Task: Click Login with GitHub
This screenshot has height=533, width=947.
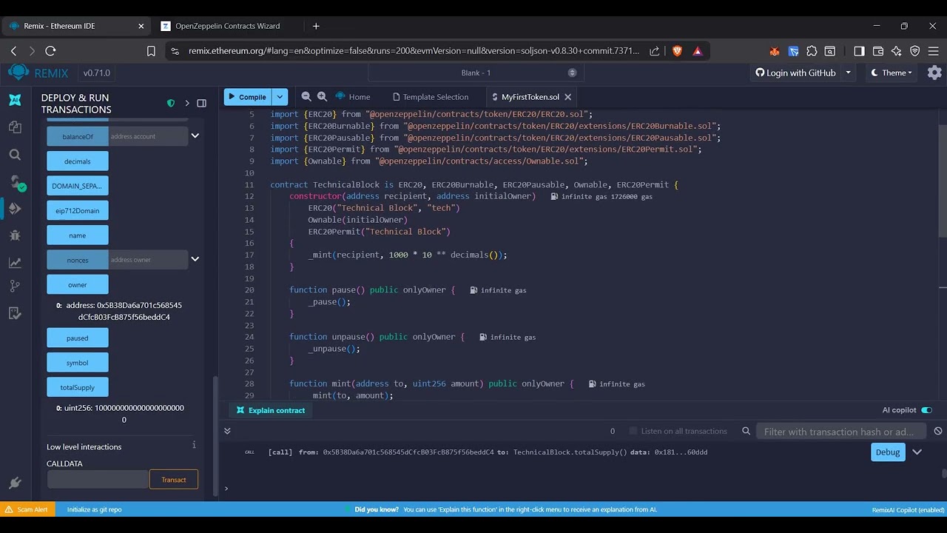Action: (795, 73)
